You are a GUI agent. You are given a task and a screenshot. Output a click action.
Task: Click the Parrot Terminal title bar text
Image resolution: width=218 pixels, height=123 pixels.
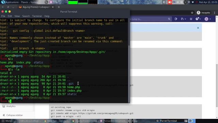[69, 12]
